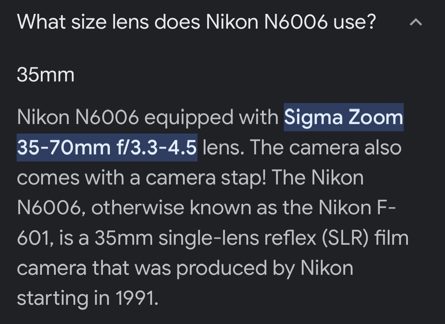Click the highlighted '35-70mm f/3.3-4.5' text

coord(107,148)
